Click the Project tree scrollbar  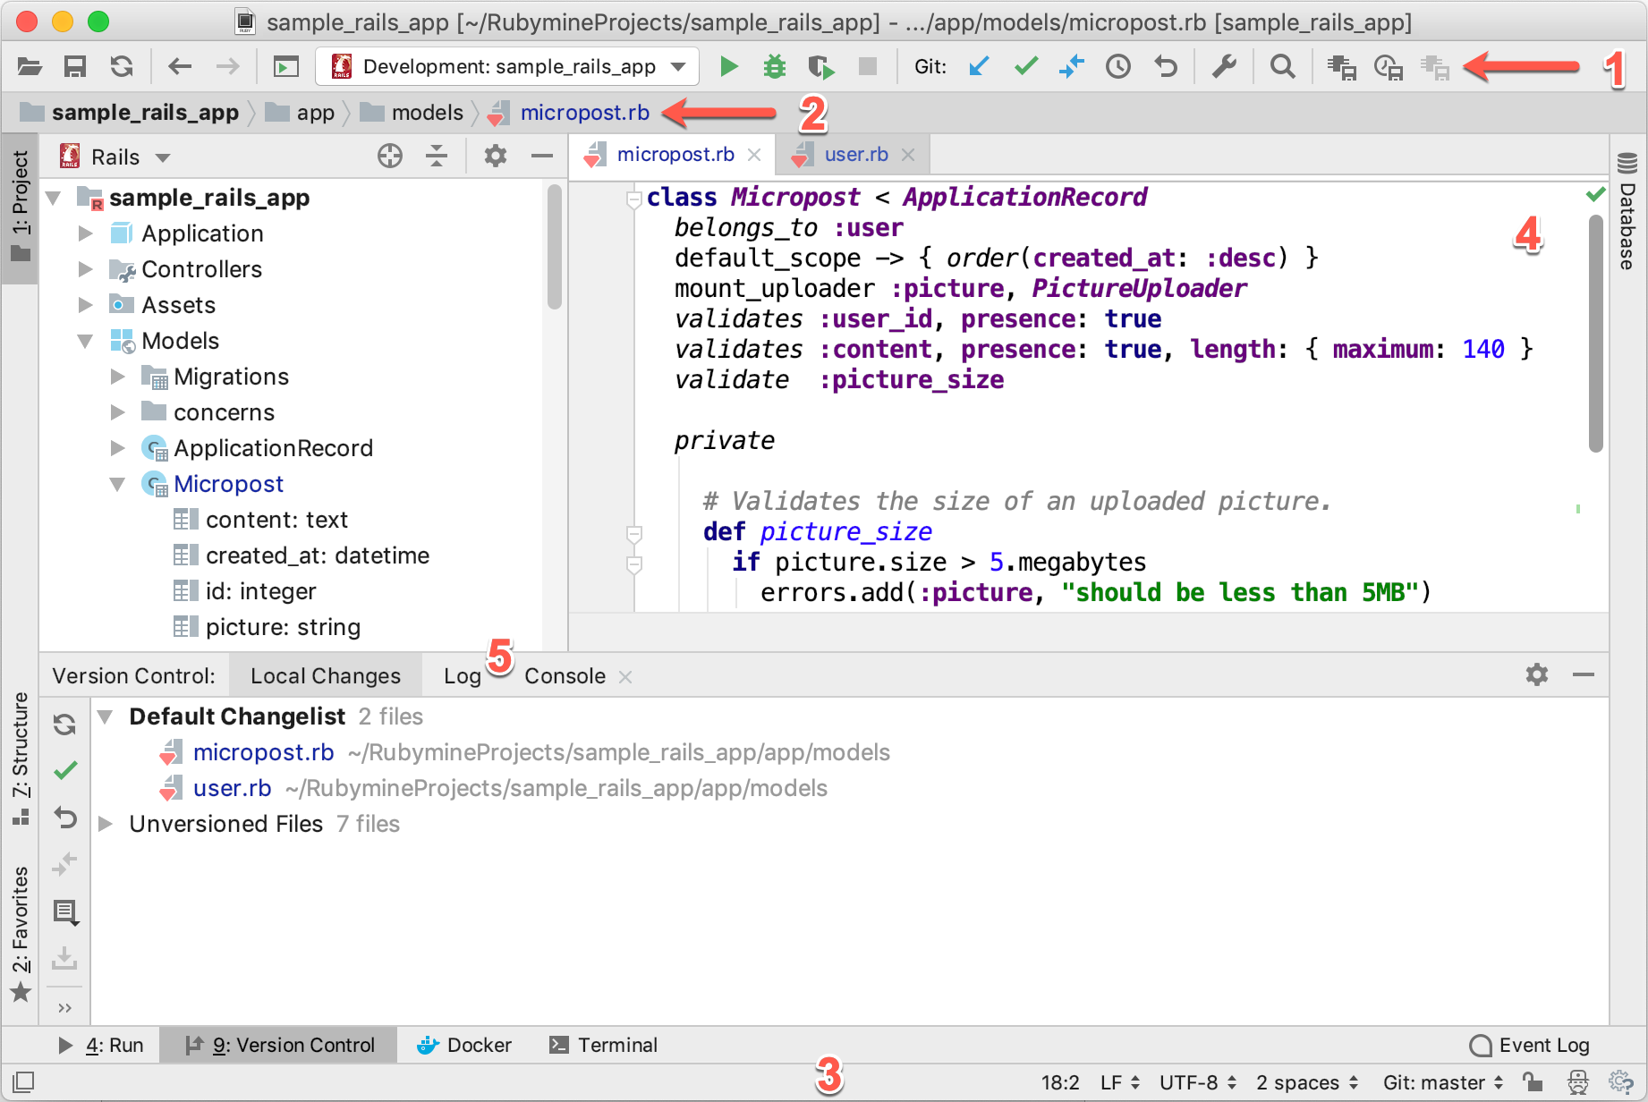(555, 247)
